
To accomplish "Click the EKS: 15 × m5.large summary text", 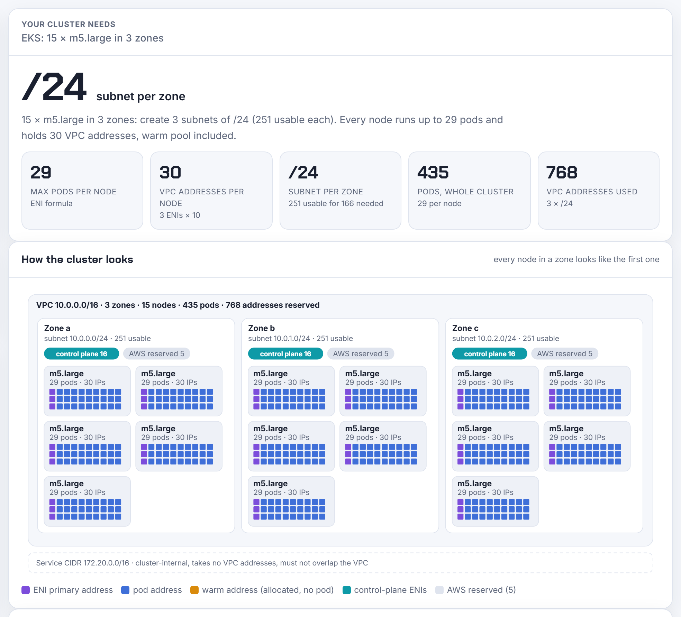I will click(92, 38).
